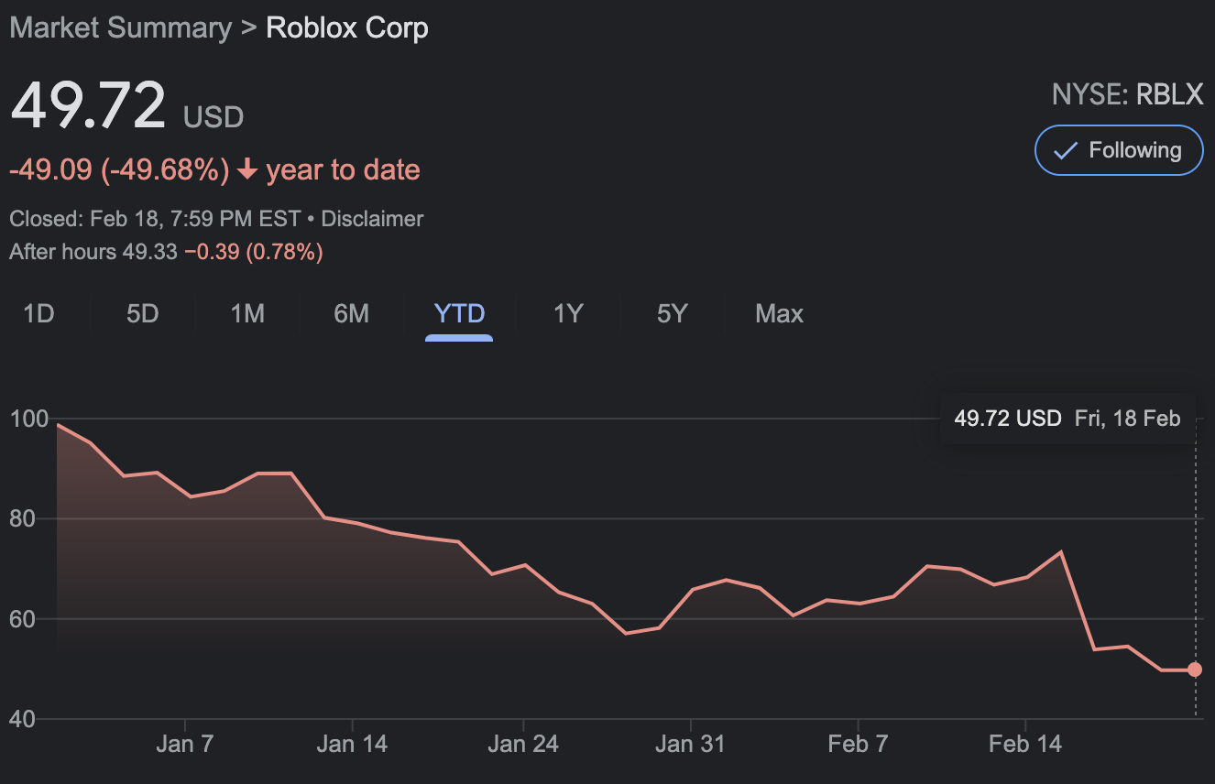Viewport: 1215px width, 784px height.
Task: Click the Feb 14 axis label
Action: click(1025, 744)
